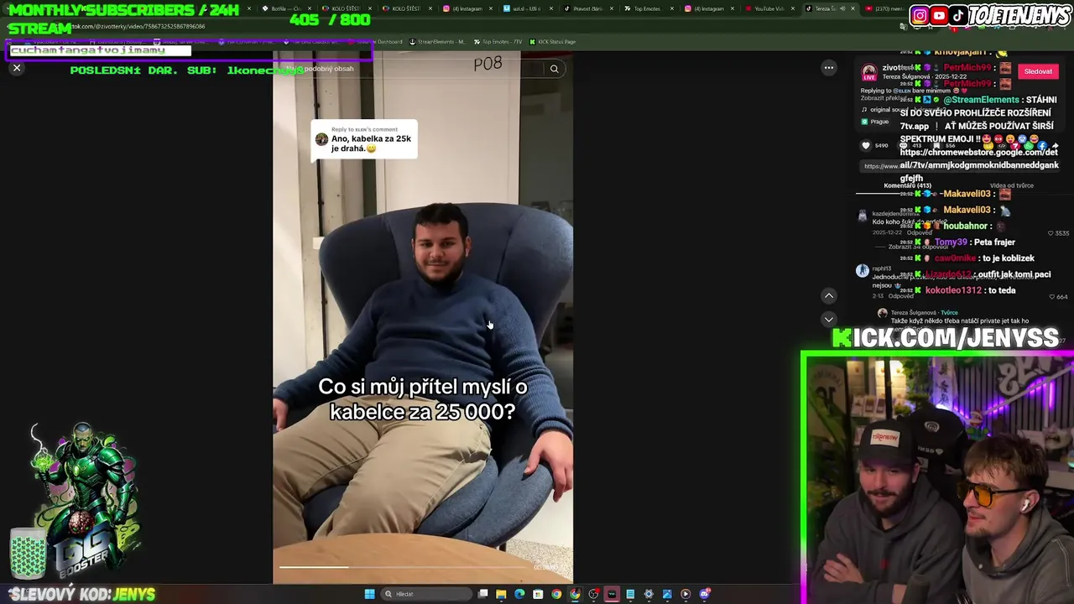Like raph13's comment with 664 heart
This screenshot has height=604, width=1074.
(1052, 296)
